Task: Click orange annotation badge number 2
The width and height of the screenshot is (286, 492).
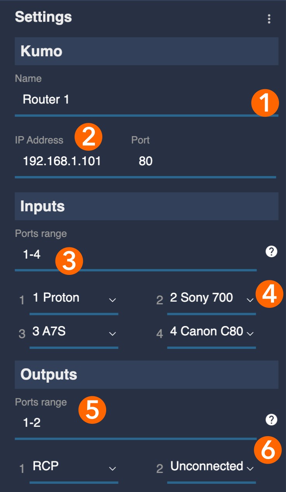Action: pos(88,137)
